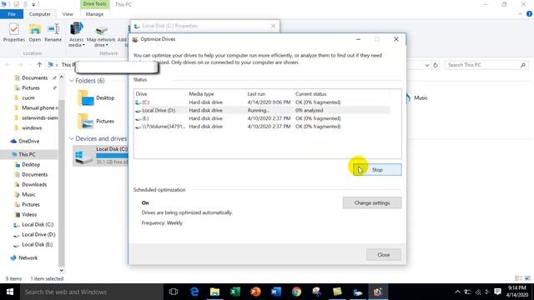The image size is (534, 300).
Task: Close the Optimize Drives dialog using Close button
Action: 384,255
